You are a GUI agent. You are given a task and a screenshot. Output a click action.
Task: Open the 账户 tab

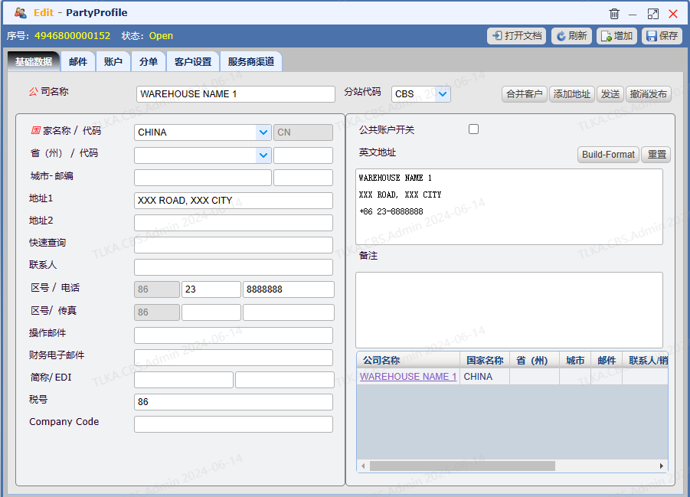point(113,61)
